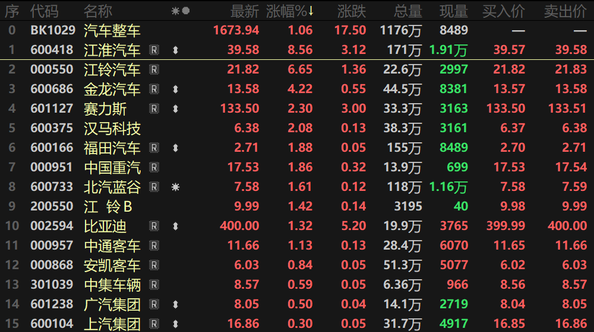Click the R badge for 福田汽车
594x332 pixels.
point(154,148)
